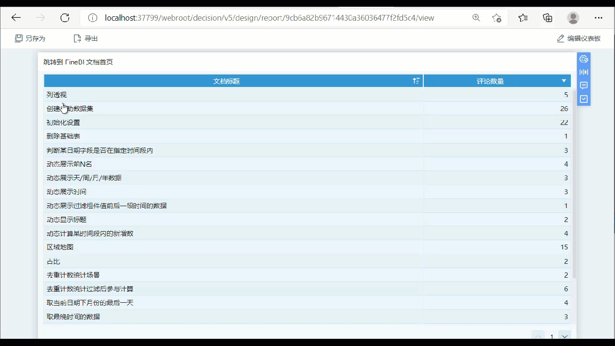The image size is (615, 346).
Task: Select the 取最晚时间的数据 row
Action: 307,317
